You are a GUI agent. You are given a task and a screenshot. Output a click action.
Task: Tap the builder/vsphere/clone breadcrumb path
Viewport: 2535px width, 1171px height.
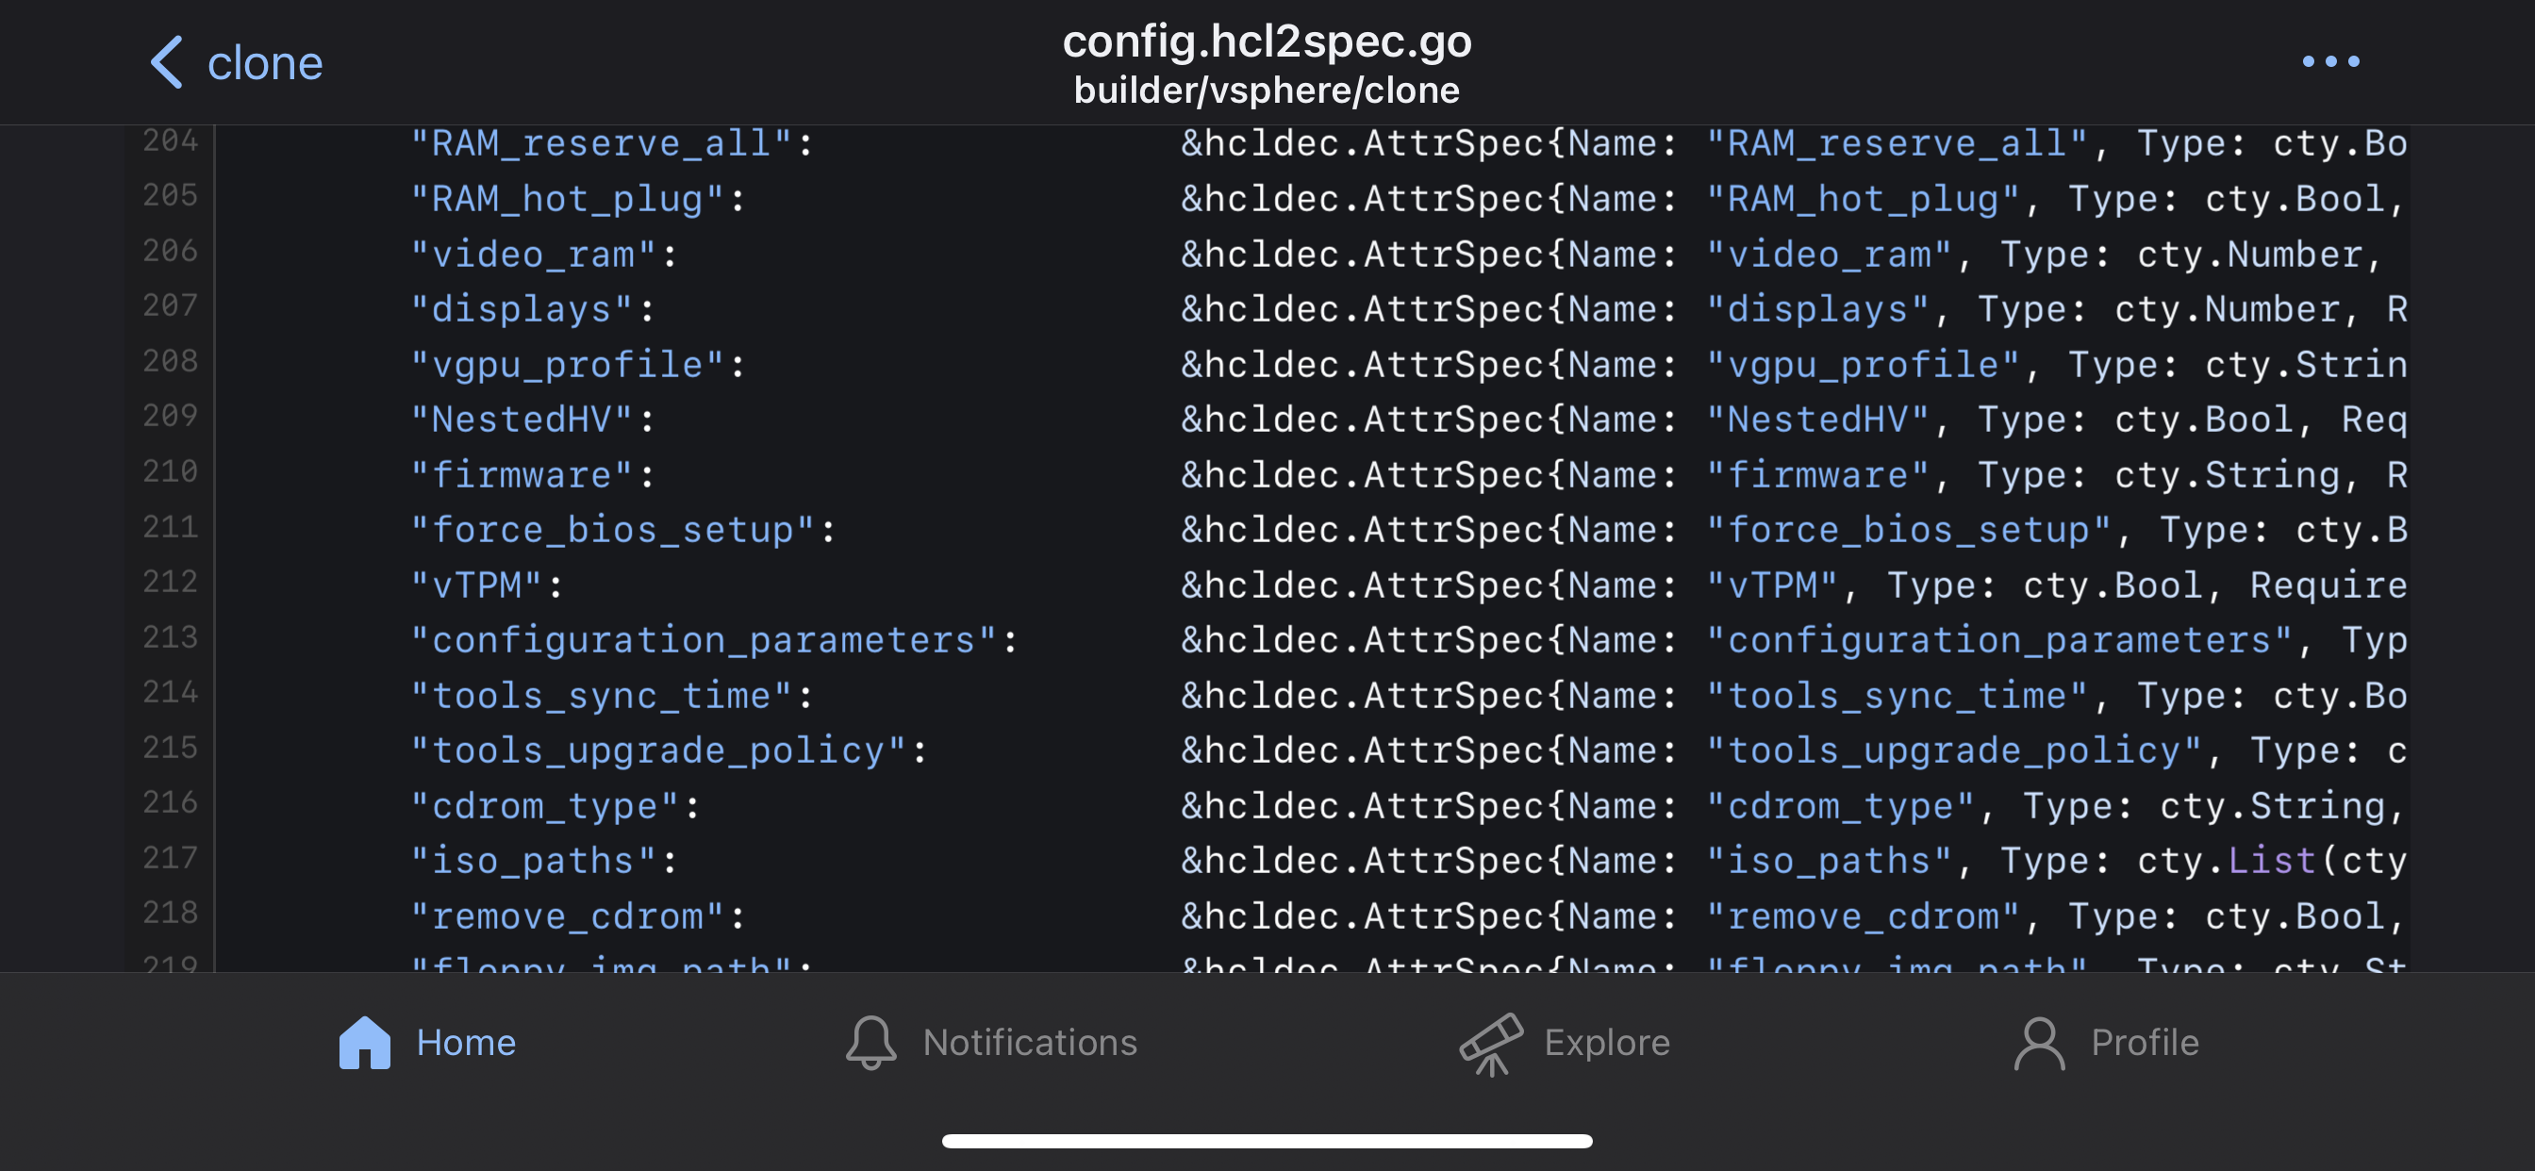click(1267, 90)
